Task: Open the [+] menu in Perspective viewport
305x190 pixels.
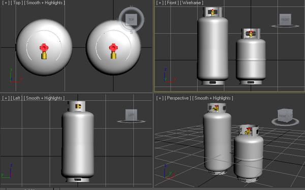Action: pyautogui.click(x=160, y=98)
